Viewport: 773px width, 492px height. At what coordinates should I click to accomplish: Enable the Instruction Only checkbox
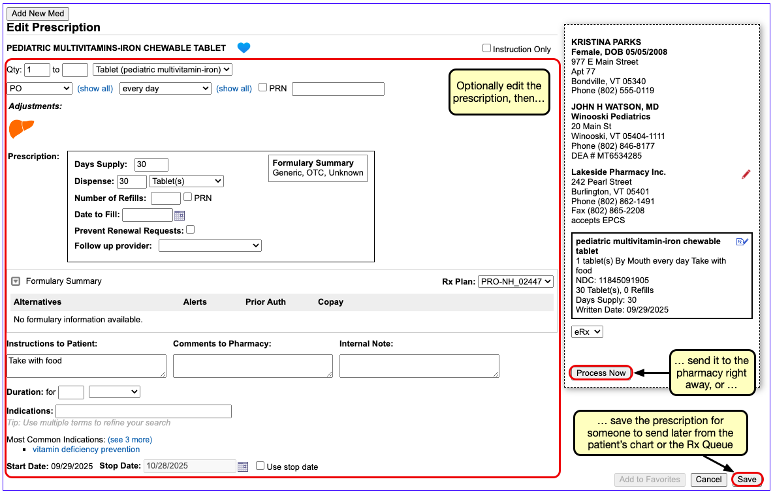pyautogui.click(x=486, y=48)
